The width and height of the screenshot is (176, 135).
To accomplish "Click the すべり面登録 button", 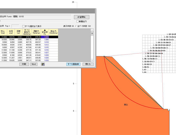I will coord(73,64).
